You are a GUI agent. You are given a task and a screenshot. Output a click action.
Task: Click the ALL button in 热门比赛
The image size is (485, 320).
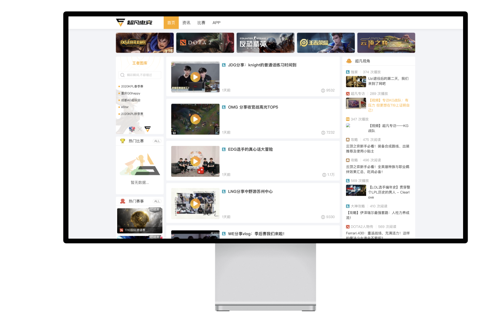point(157,141)
